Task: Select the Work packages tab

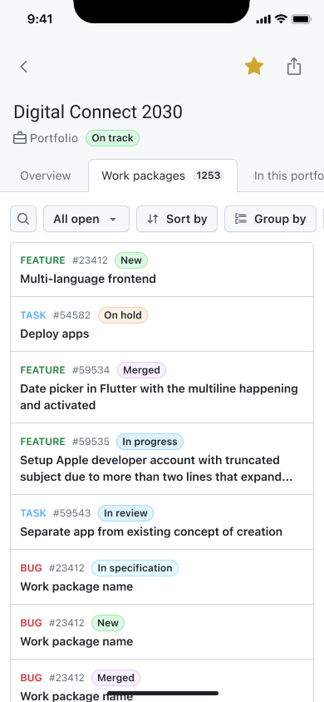Action: coord(163,175)
